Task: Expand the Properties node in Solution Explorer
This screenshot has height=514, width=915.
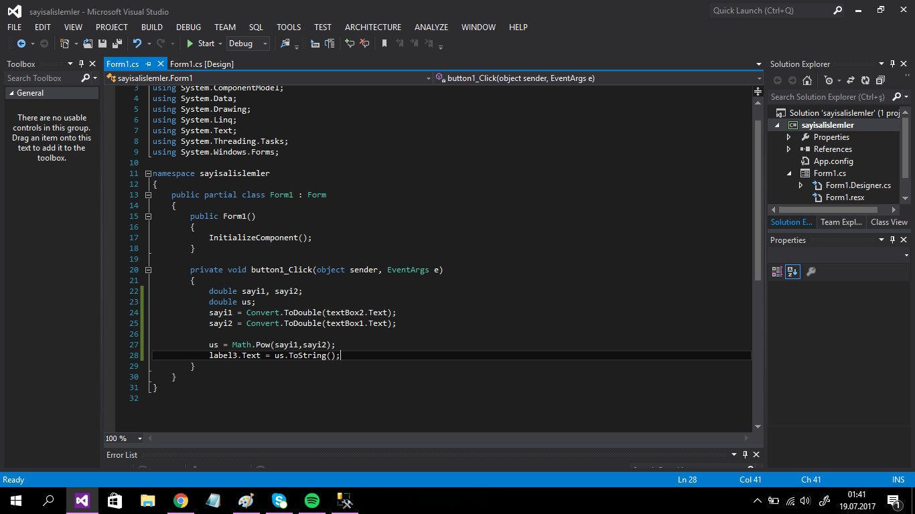Action: (x=788, y=137)
